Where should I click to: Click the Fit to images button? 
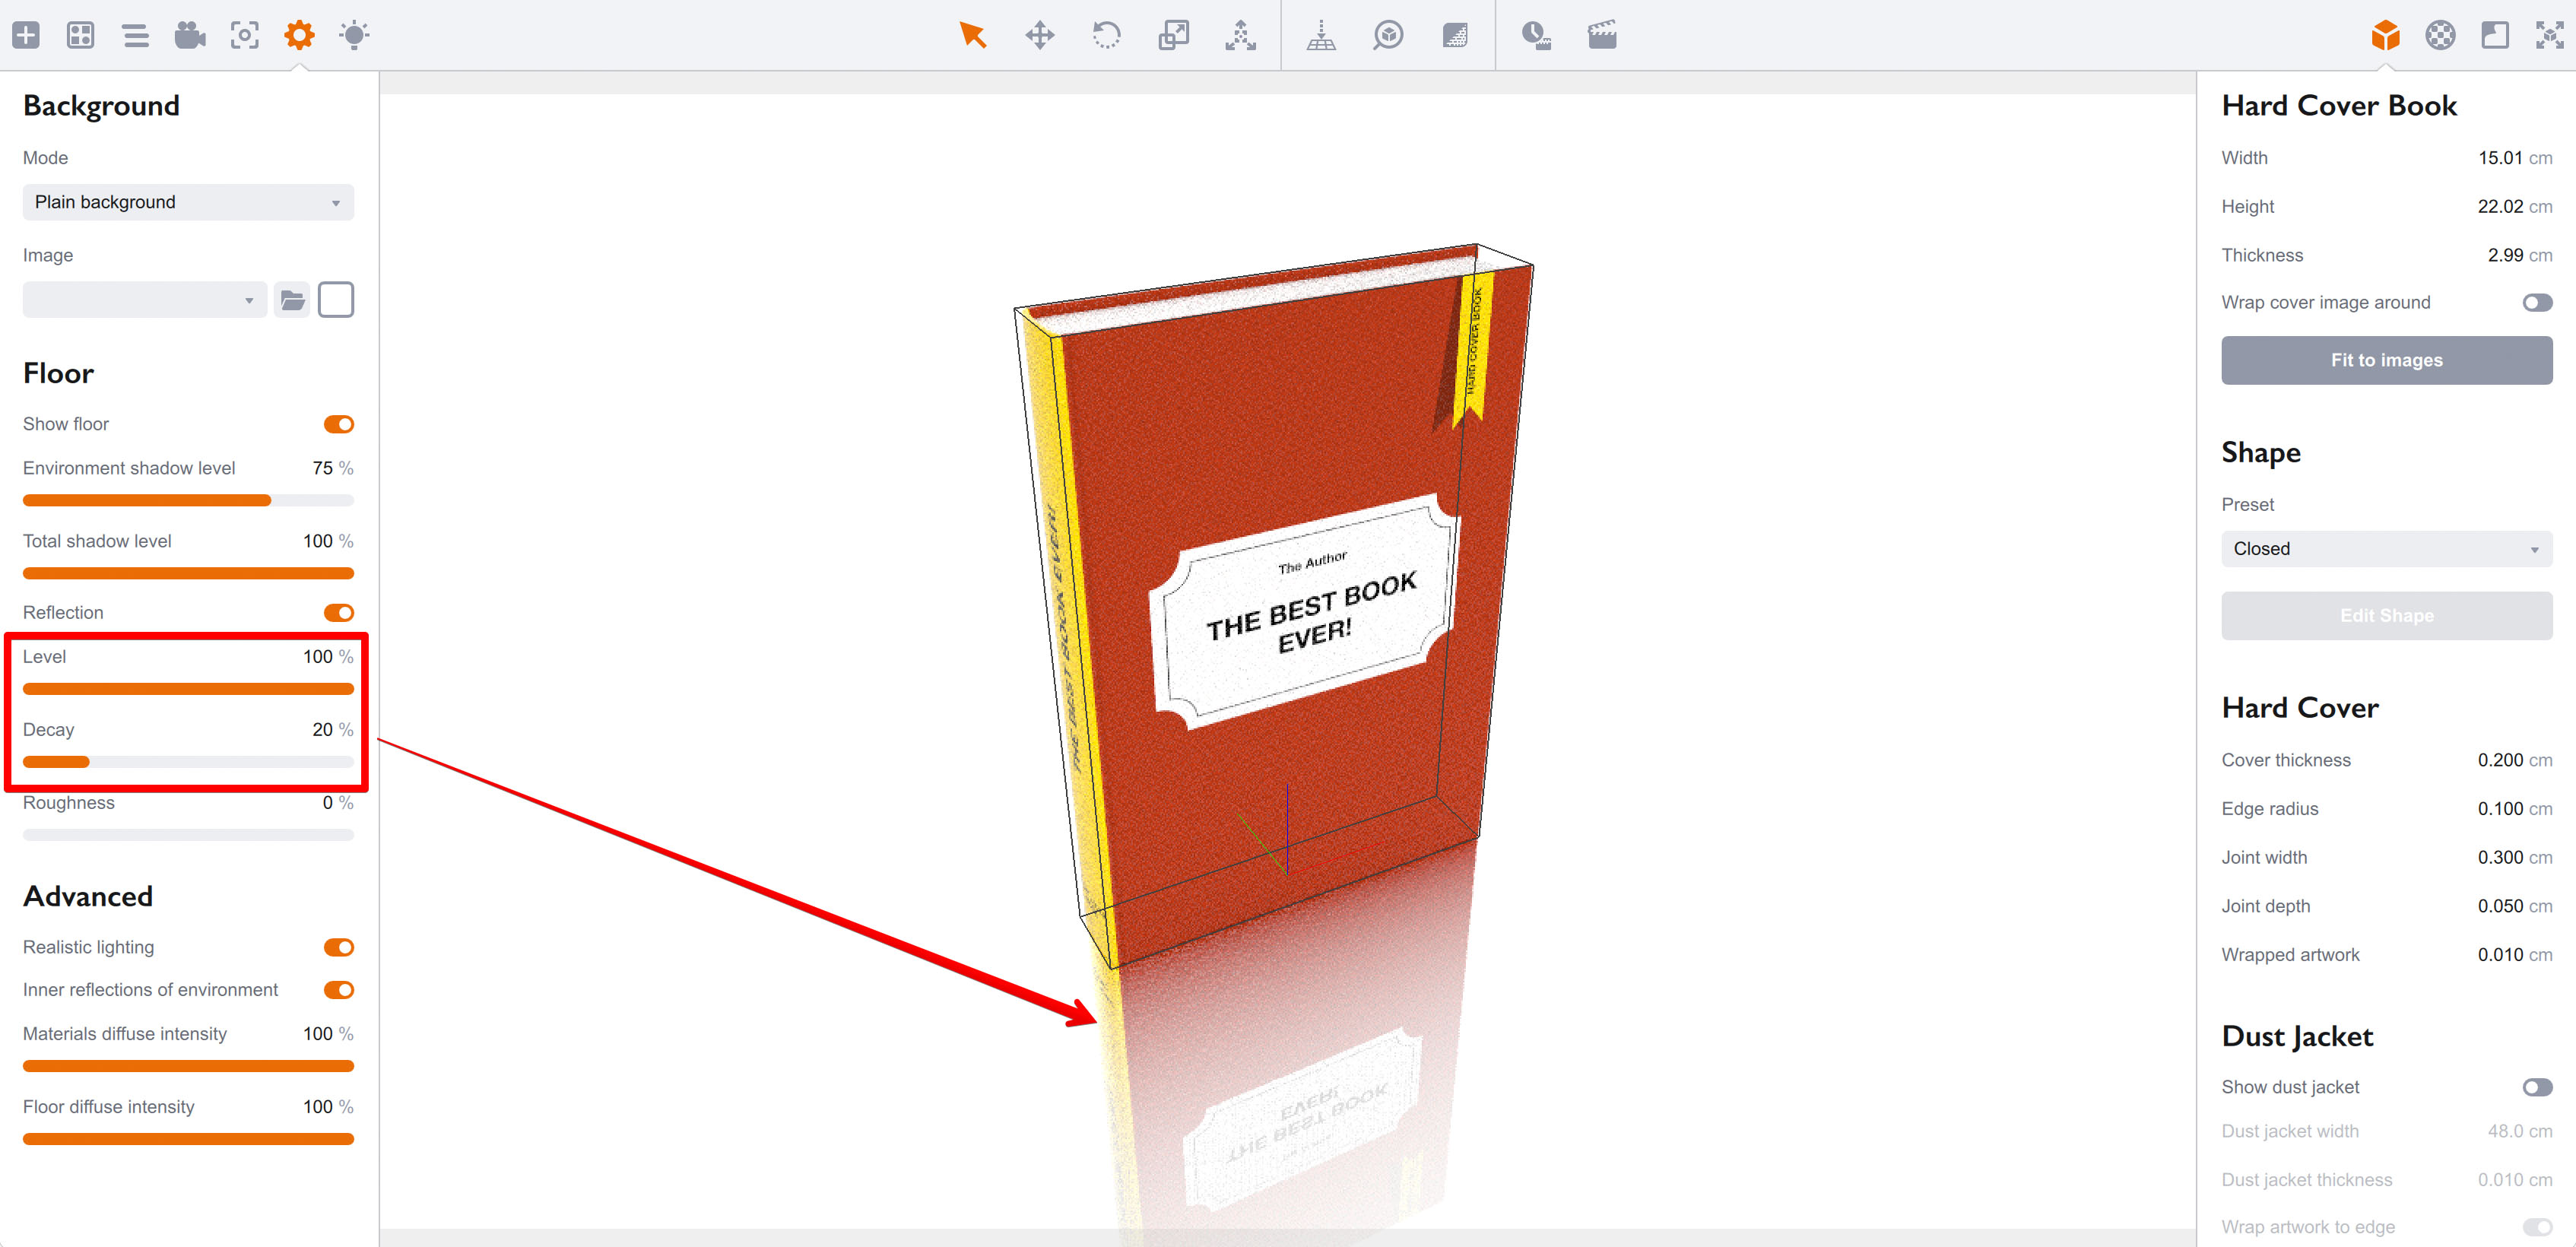point(2386,360)
